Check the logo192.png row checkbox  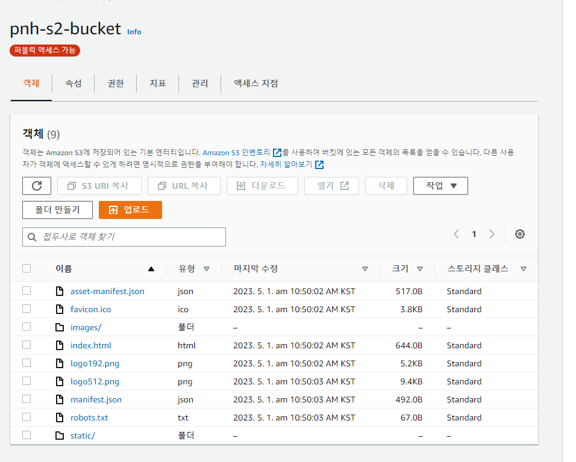click(27, 363)
